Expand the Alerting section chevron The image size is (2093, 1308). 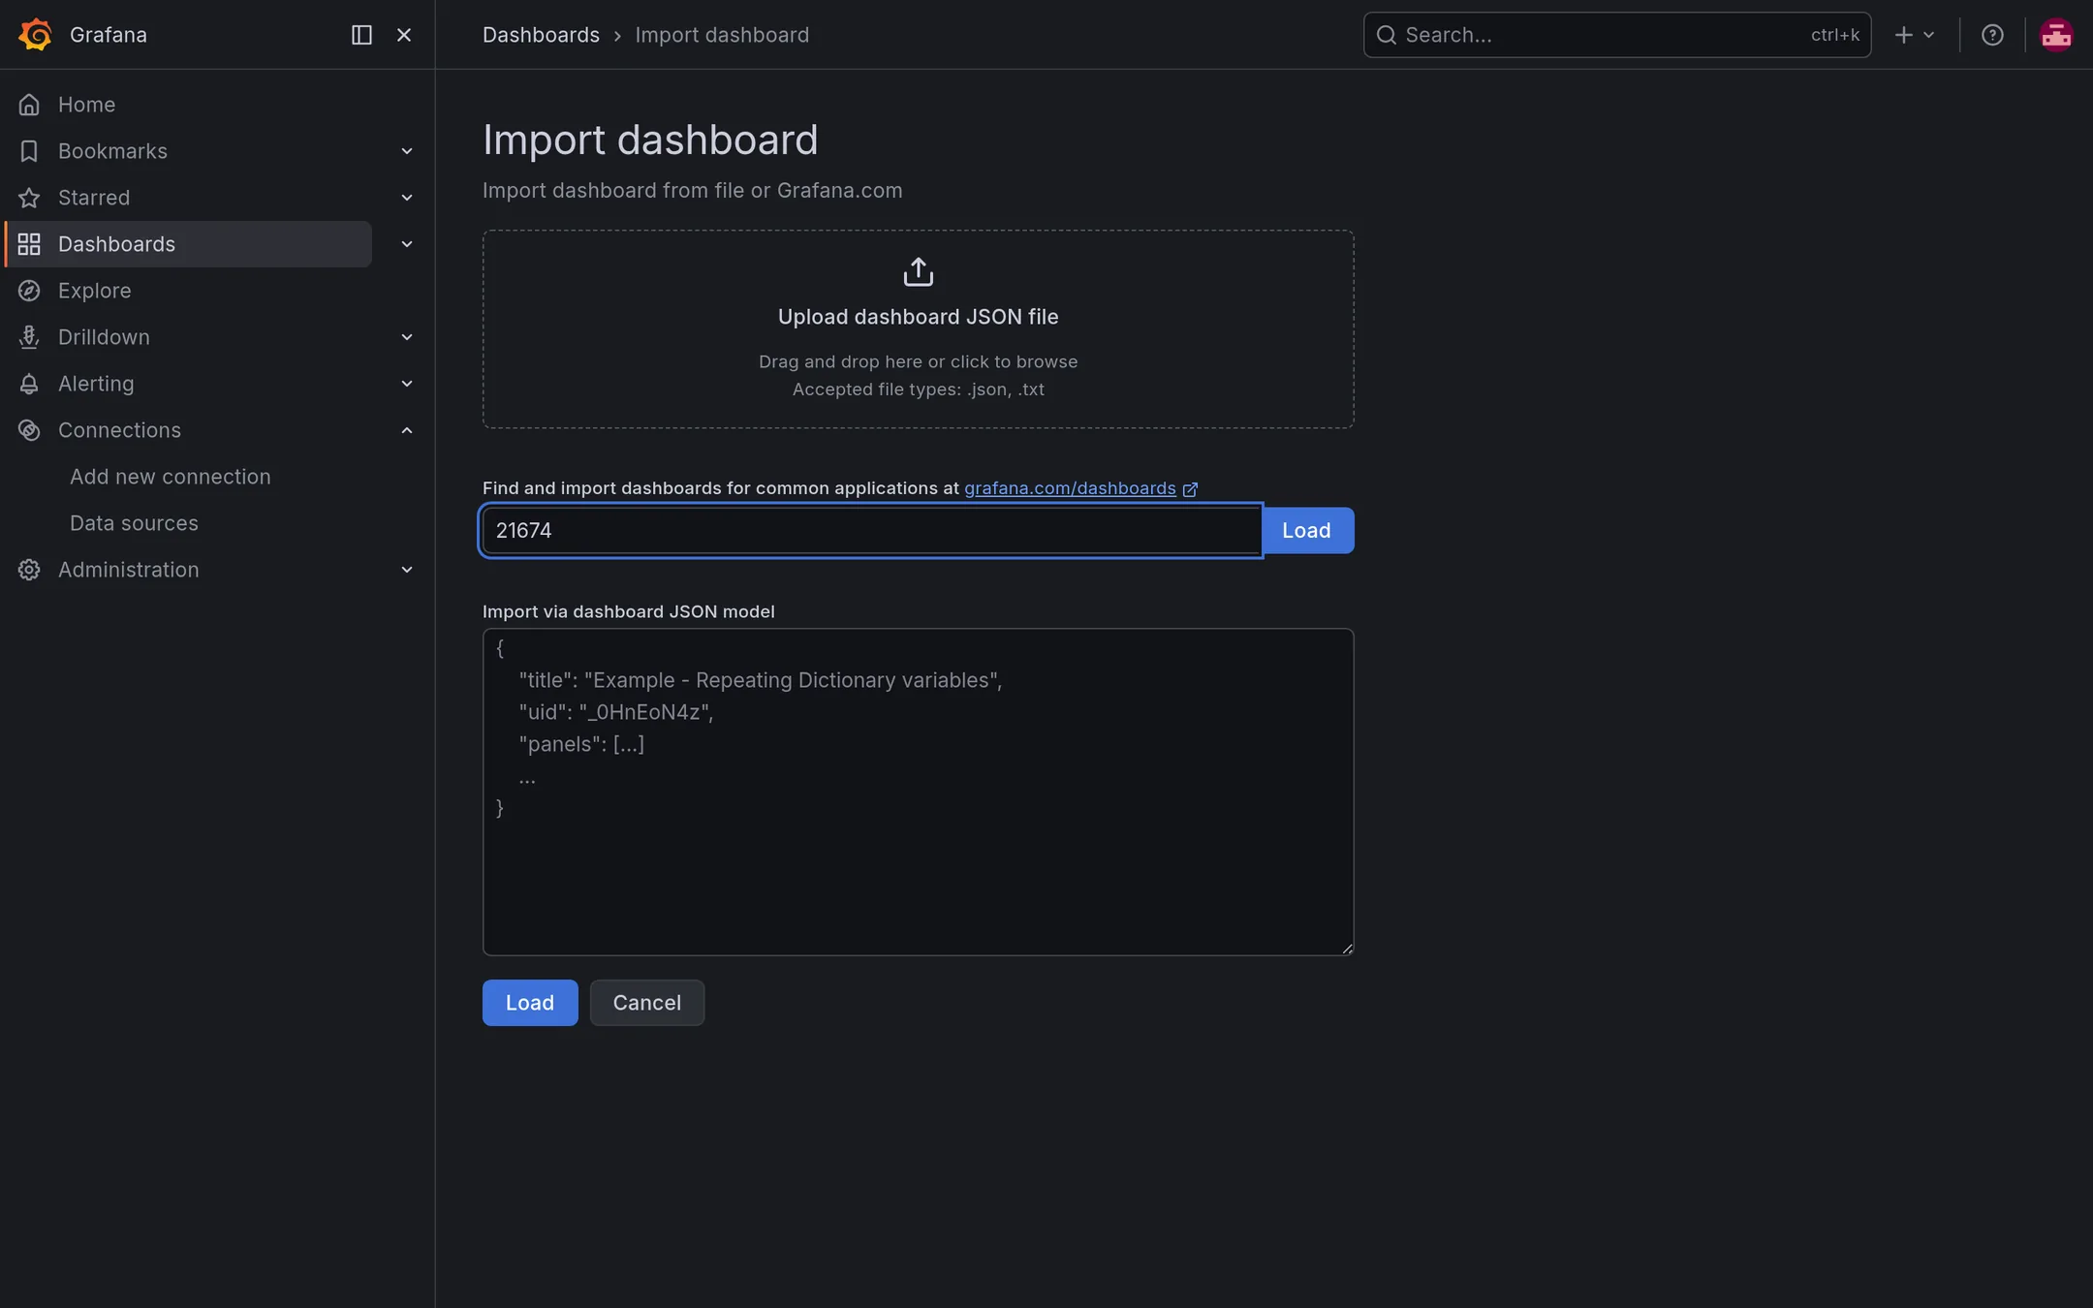407,384
